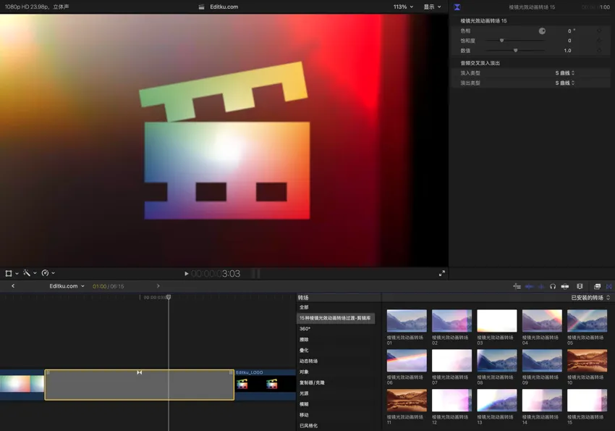Toggle audio skimming waveform button

click(540, 286)
